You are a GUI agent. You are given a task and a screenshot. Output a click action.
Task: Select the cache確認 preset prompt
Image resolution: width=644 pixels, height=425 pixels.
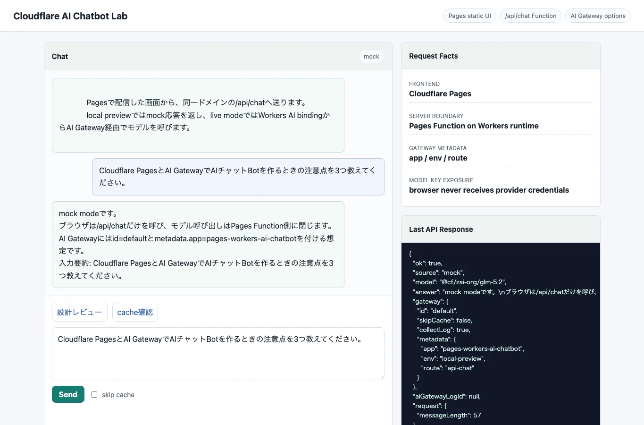(x=135, y=312)
